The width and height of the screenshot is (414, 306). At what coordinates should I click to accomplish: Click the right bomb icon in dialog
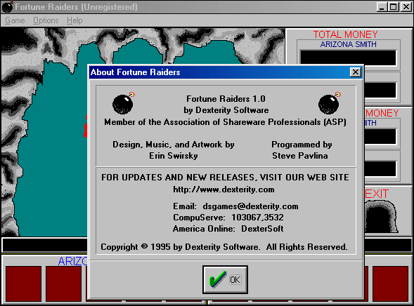tap(329, 103)
